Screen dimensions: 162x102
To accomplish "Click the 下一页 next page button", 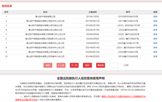I will point(74,65).
